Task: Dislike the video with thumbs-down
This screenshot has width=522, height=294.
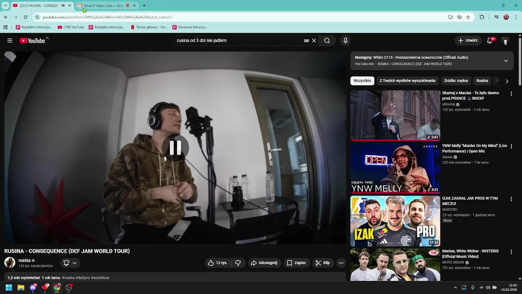Action: coord(238,263)
